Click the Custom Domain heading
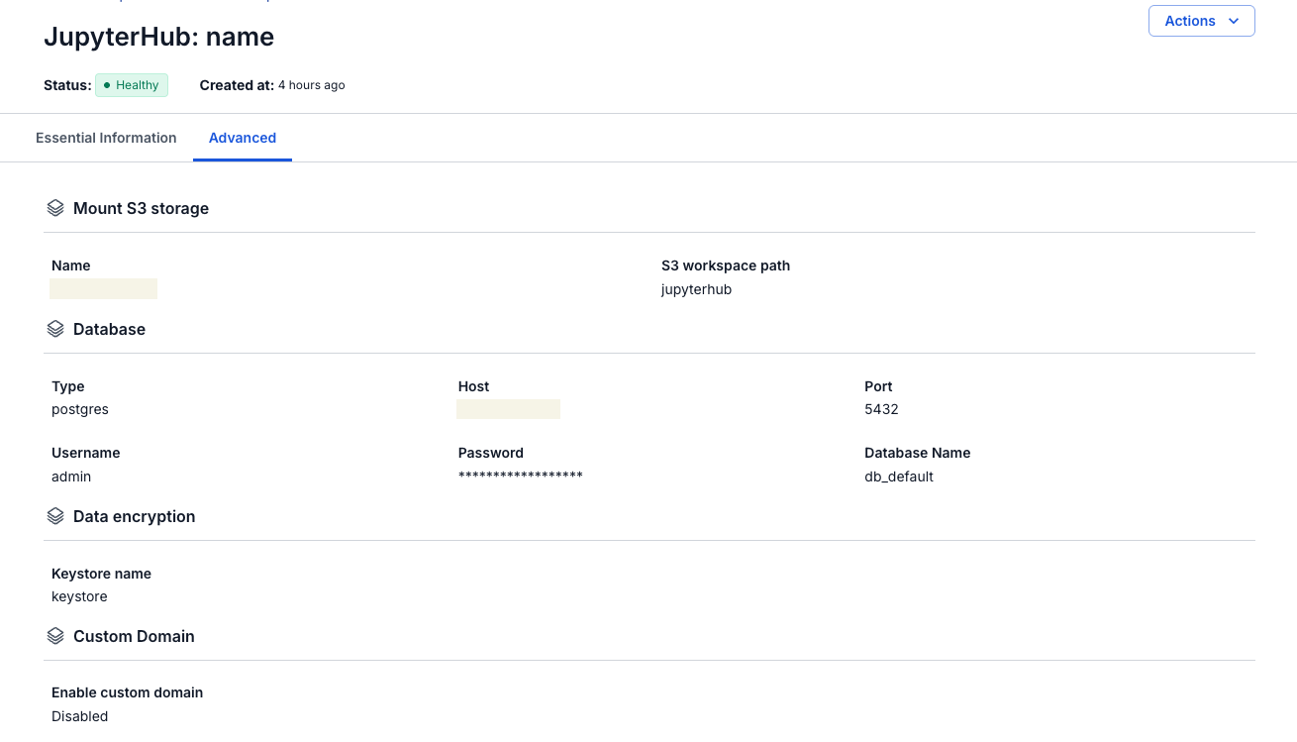The width and height of the screenshot is (1297, 742). [x=134, y=636]
